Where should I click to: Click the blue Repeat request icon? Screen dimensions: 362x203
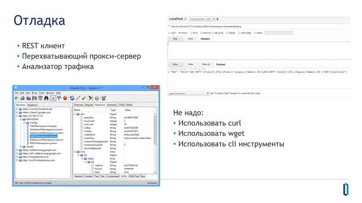tap(72, 98)
